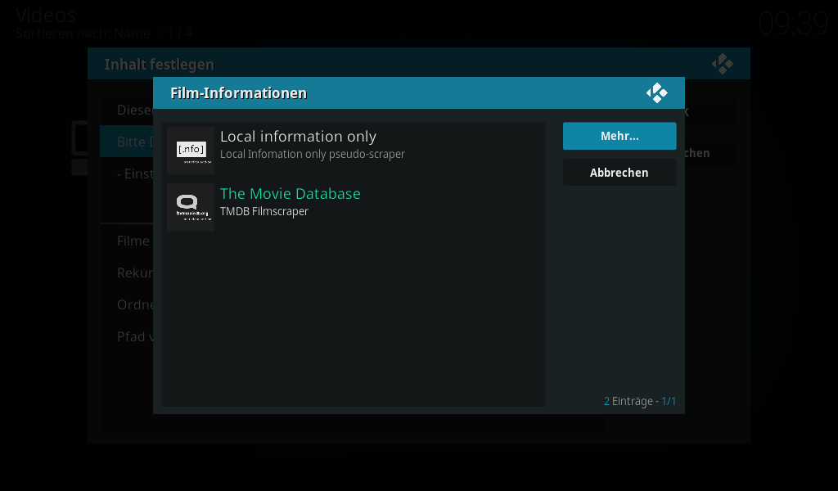Click the .nfo scraper thumbnail icon
This screenshot has height=491, width=838.
(x=191, y=151)
